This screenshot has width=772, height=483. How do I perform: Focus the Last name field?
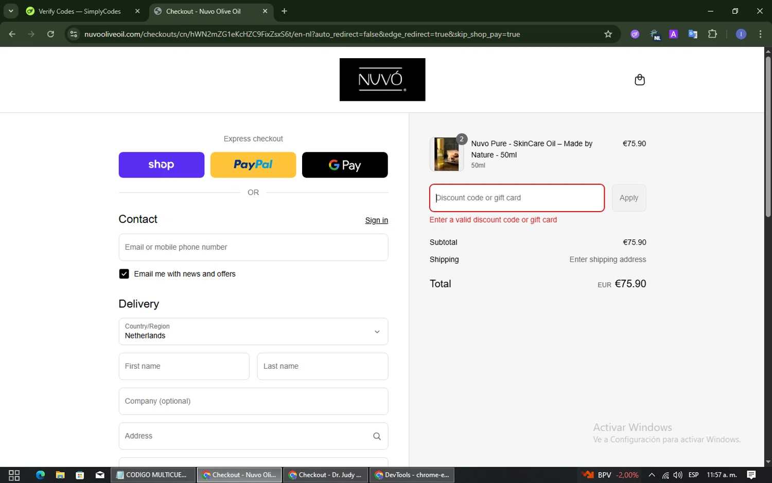coord(323,366)
